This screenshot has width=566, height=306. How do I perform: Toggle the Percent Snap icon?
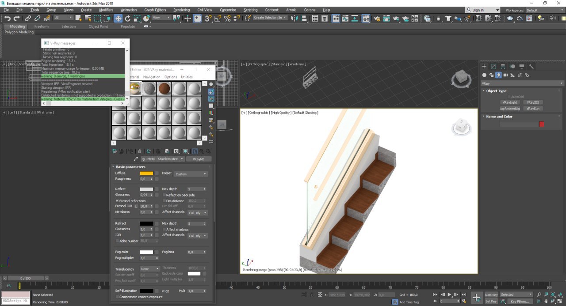click(x=227, y=18)
